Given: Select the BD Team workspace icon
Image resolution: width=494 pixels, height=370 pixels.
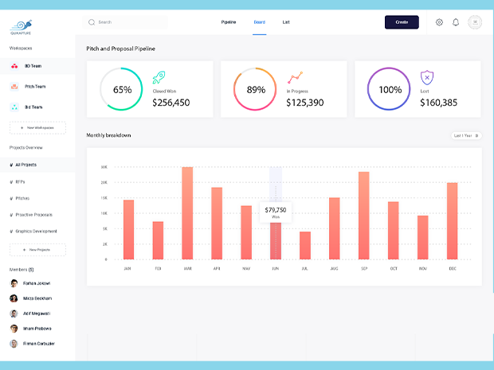Looking at the screenshot, I should (x=15, y=66).
